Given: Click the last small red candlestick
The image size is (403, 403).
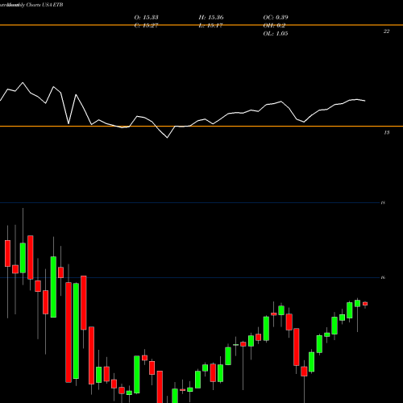Looking at the screenshot, I should pyautogui.click(x=365, y=304).
